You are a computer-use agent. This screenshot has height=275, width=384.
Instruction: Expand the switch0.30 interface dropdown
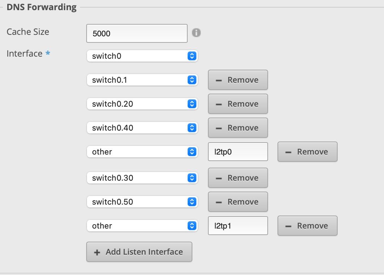142,178
